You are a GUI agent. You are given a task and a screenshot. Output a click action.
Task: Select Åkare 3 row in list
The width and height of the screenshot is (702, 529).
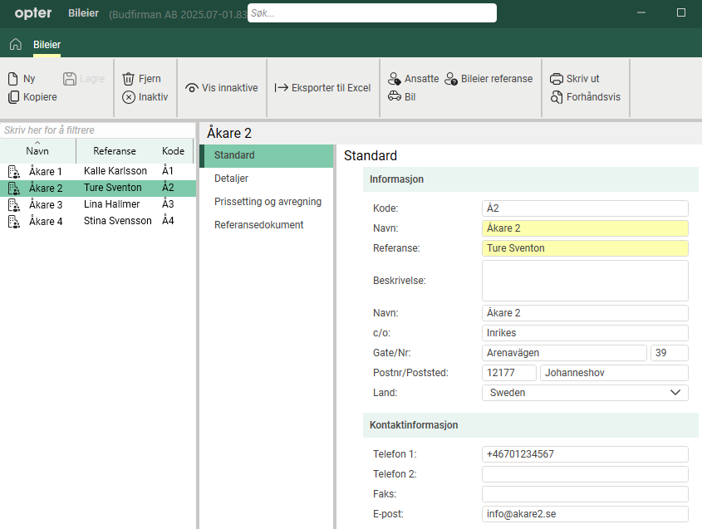[x=46, y=204]
